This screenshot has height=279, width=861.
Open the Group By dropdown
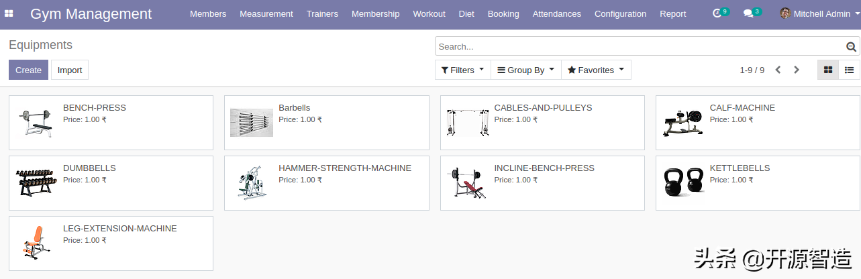click(x=526, y=70)
